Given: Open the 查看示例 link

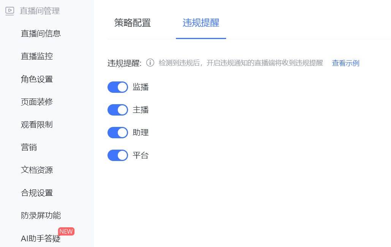Looking at the screenshot, I should pos(345,63).
